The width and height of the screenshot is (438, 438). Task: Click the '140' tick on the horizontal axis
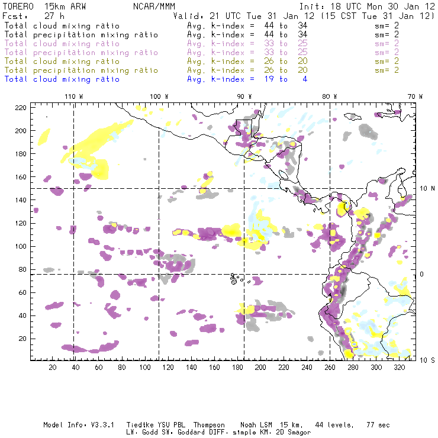point(191,368)
